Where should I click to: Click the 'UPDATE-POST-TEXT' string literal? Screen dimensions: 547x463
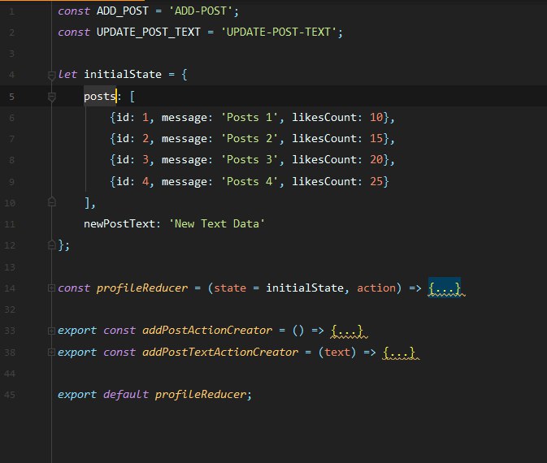point(279,32)
